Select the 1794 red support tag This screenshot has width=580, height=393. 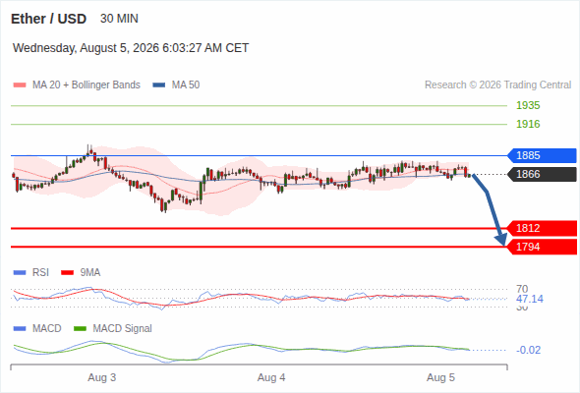(x=542, y=247)
